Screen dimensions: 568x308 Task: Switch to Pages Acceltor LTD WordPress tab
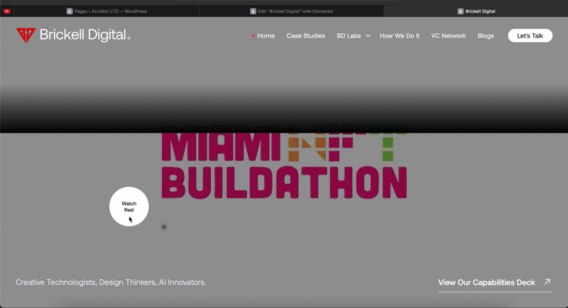(106, 11)
